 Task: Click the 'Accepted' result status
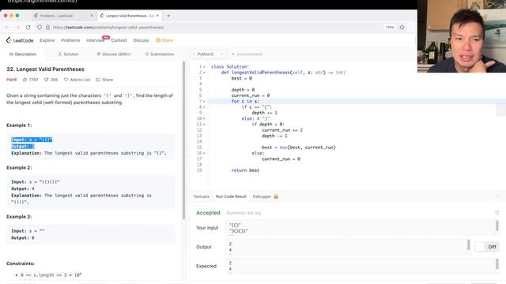[208, 213]
